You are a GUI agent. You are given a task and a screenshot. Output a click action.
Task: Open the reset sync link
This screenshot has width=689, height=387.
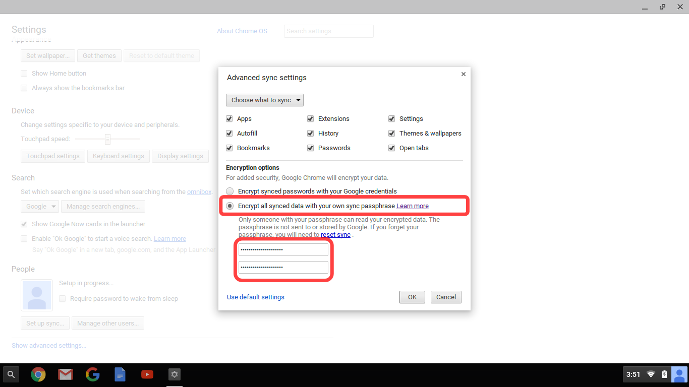click(335, 235)
